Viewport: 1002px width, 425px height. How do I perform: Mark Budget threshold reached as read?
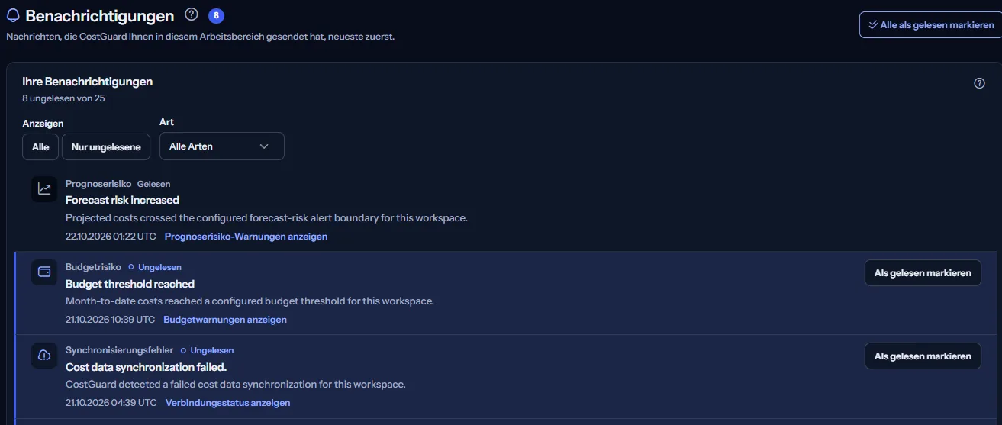click(x=923, y=273)
